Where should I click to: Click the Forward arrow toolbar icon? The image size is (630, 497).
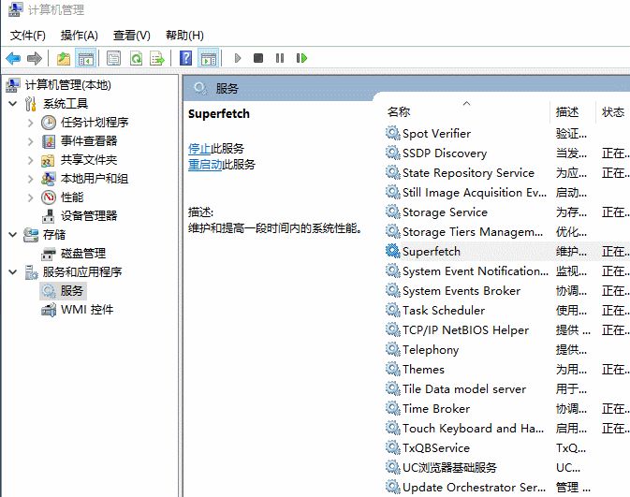[x=35, y=59]
